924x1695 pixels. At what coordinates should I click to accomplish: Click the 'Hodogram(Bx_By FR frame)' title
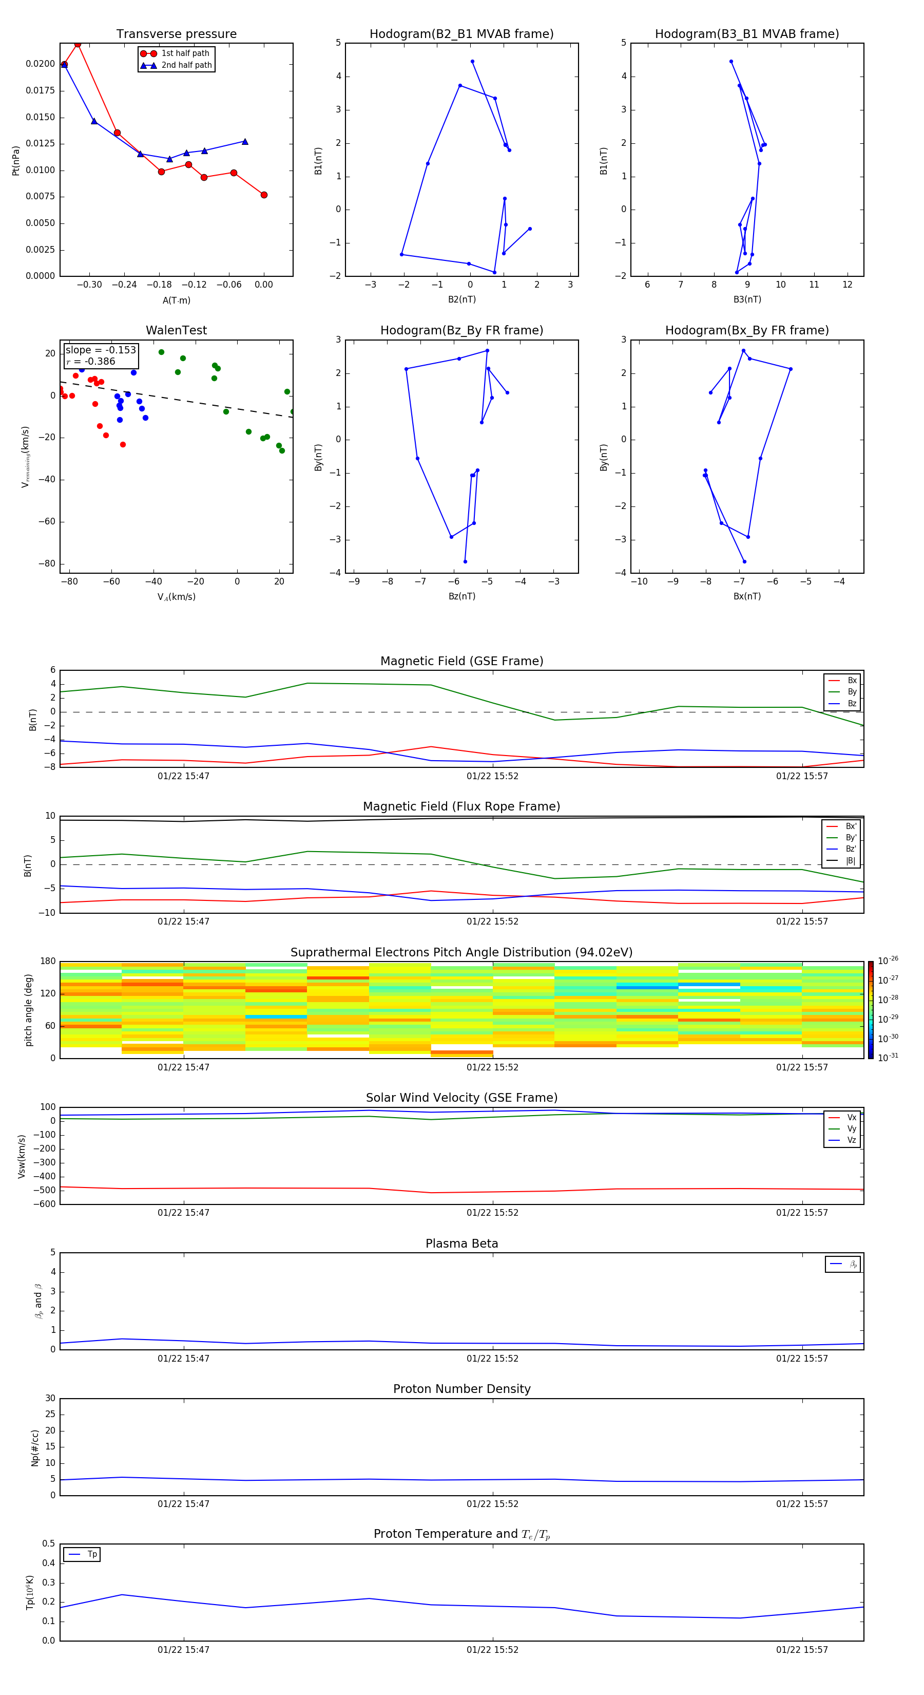point(747,330)
